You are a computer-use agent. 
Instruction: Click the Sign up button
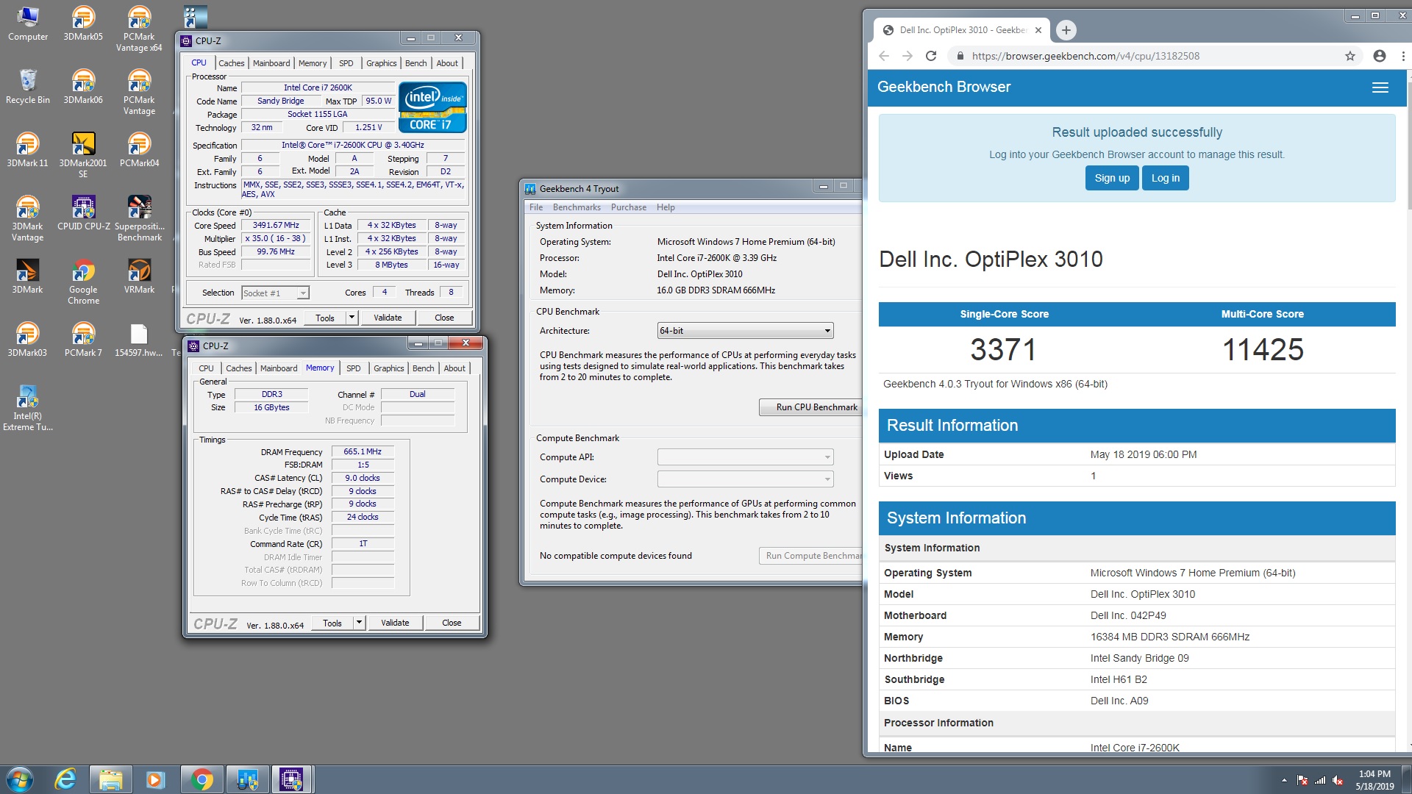point(1112,178)
